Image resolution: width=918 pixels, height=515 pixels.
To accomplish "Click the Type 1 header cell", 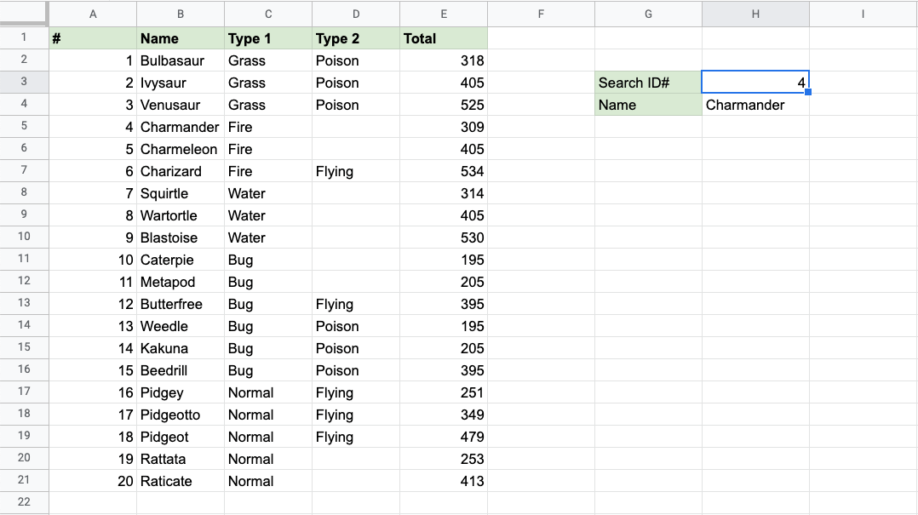I will click(268, 38).
